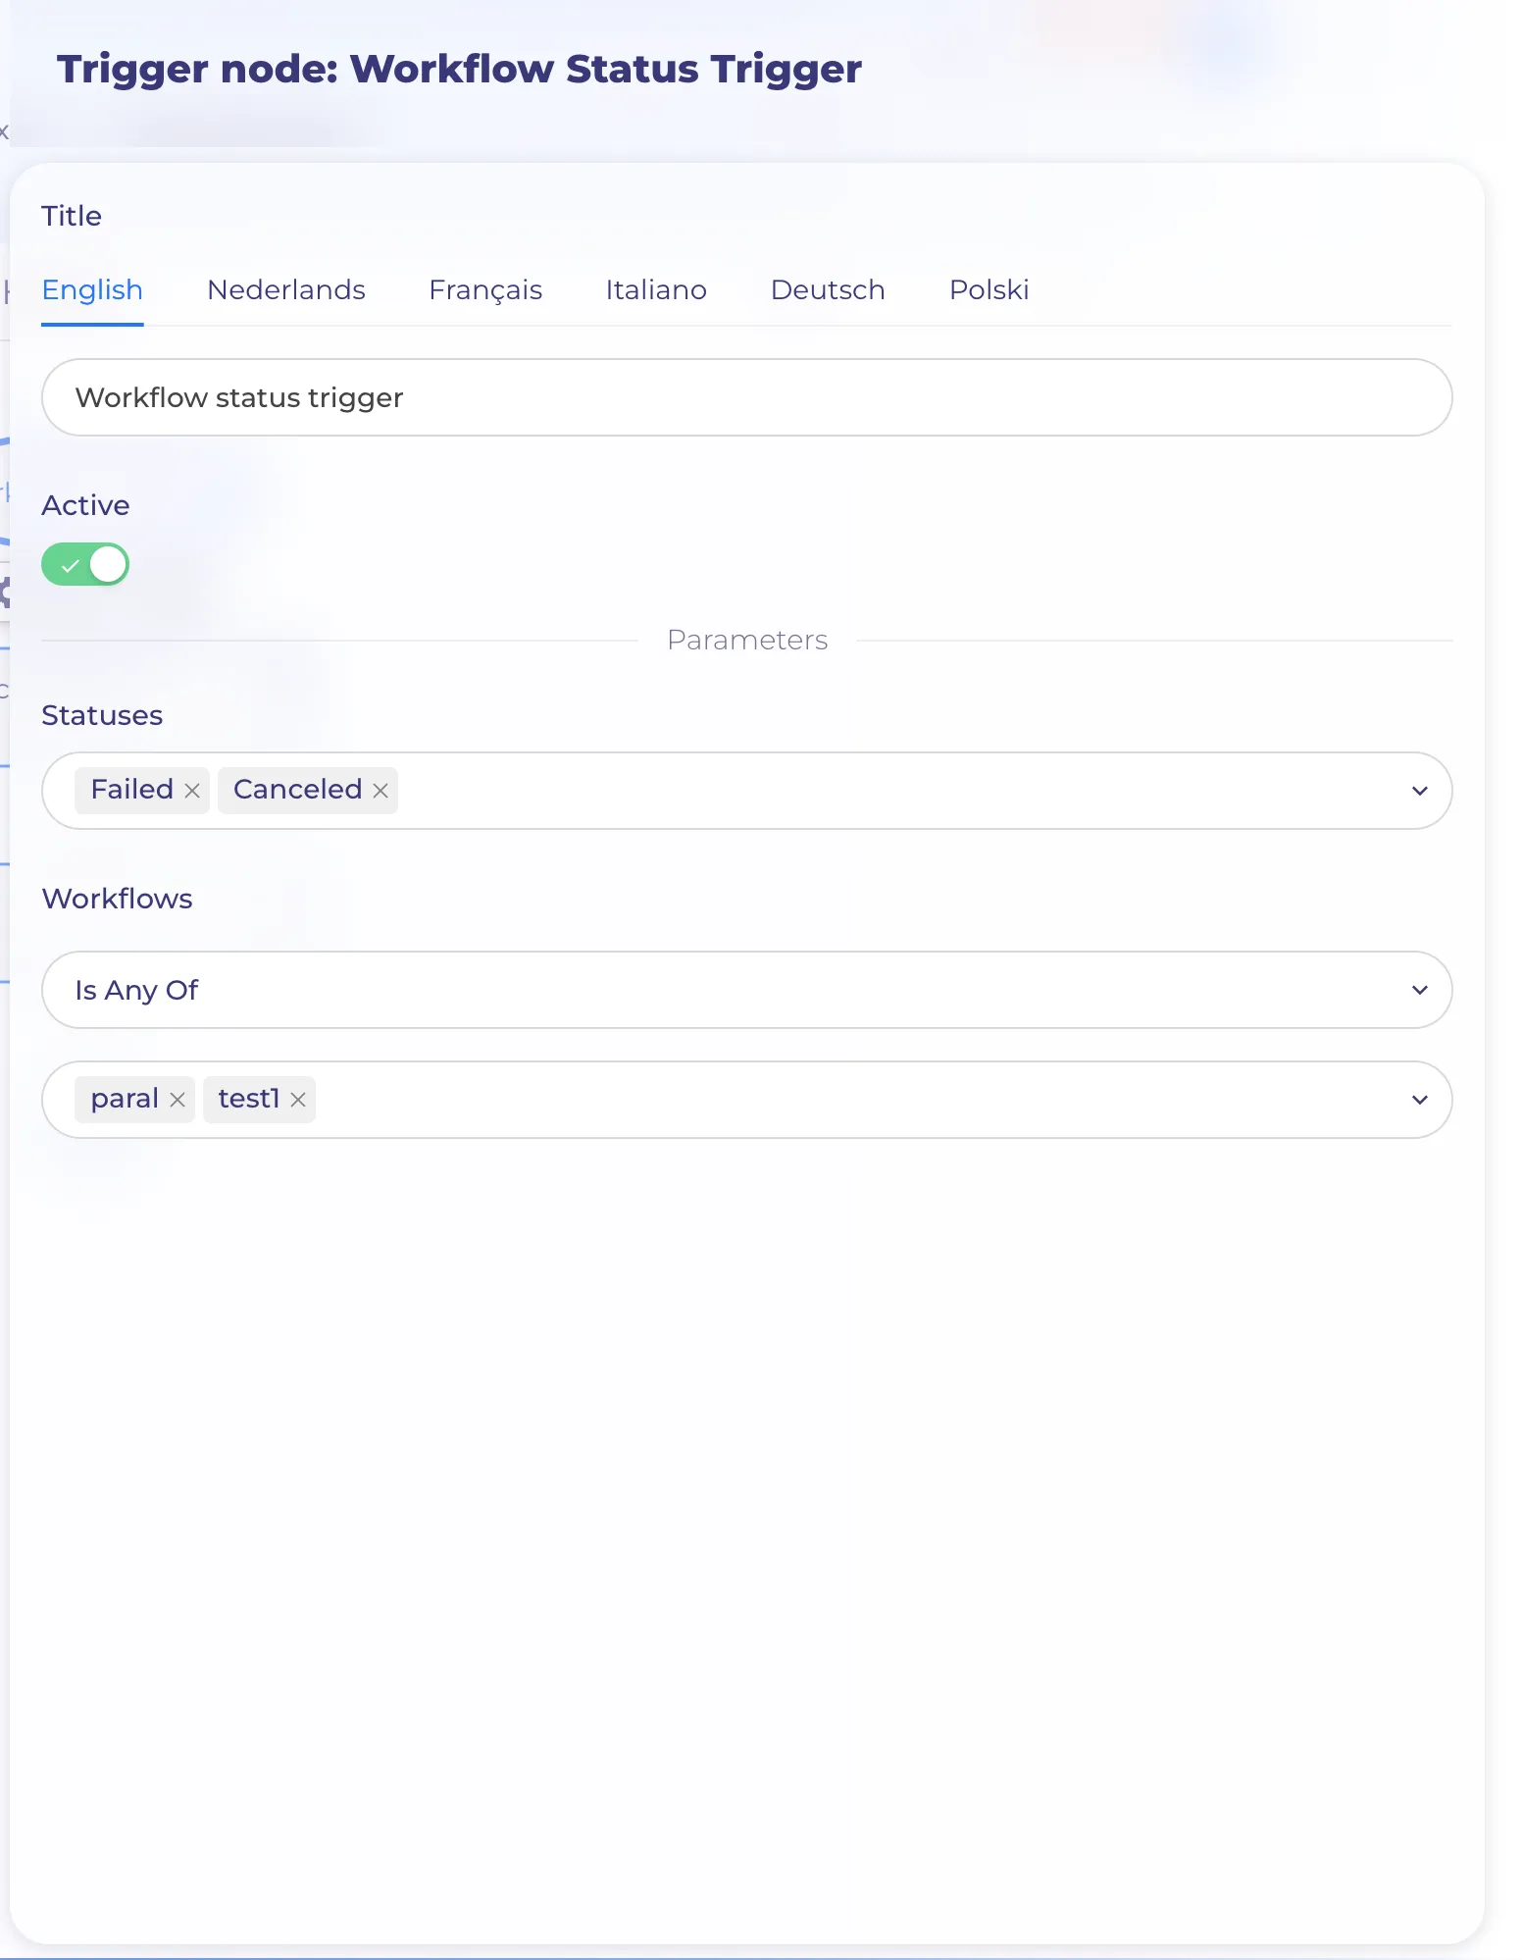
Task: Switch to the Italiano language tab
Action: pyautogui.click(x=656, y=290)
